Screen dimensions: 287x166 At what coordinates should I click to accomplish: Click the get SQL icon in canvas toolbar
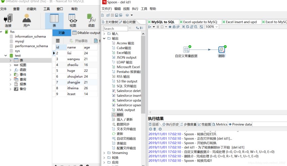point(192,27)
